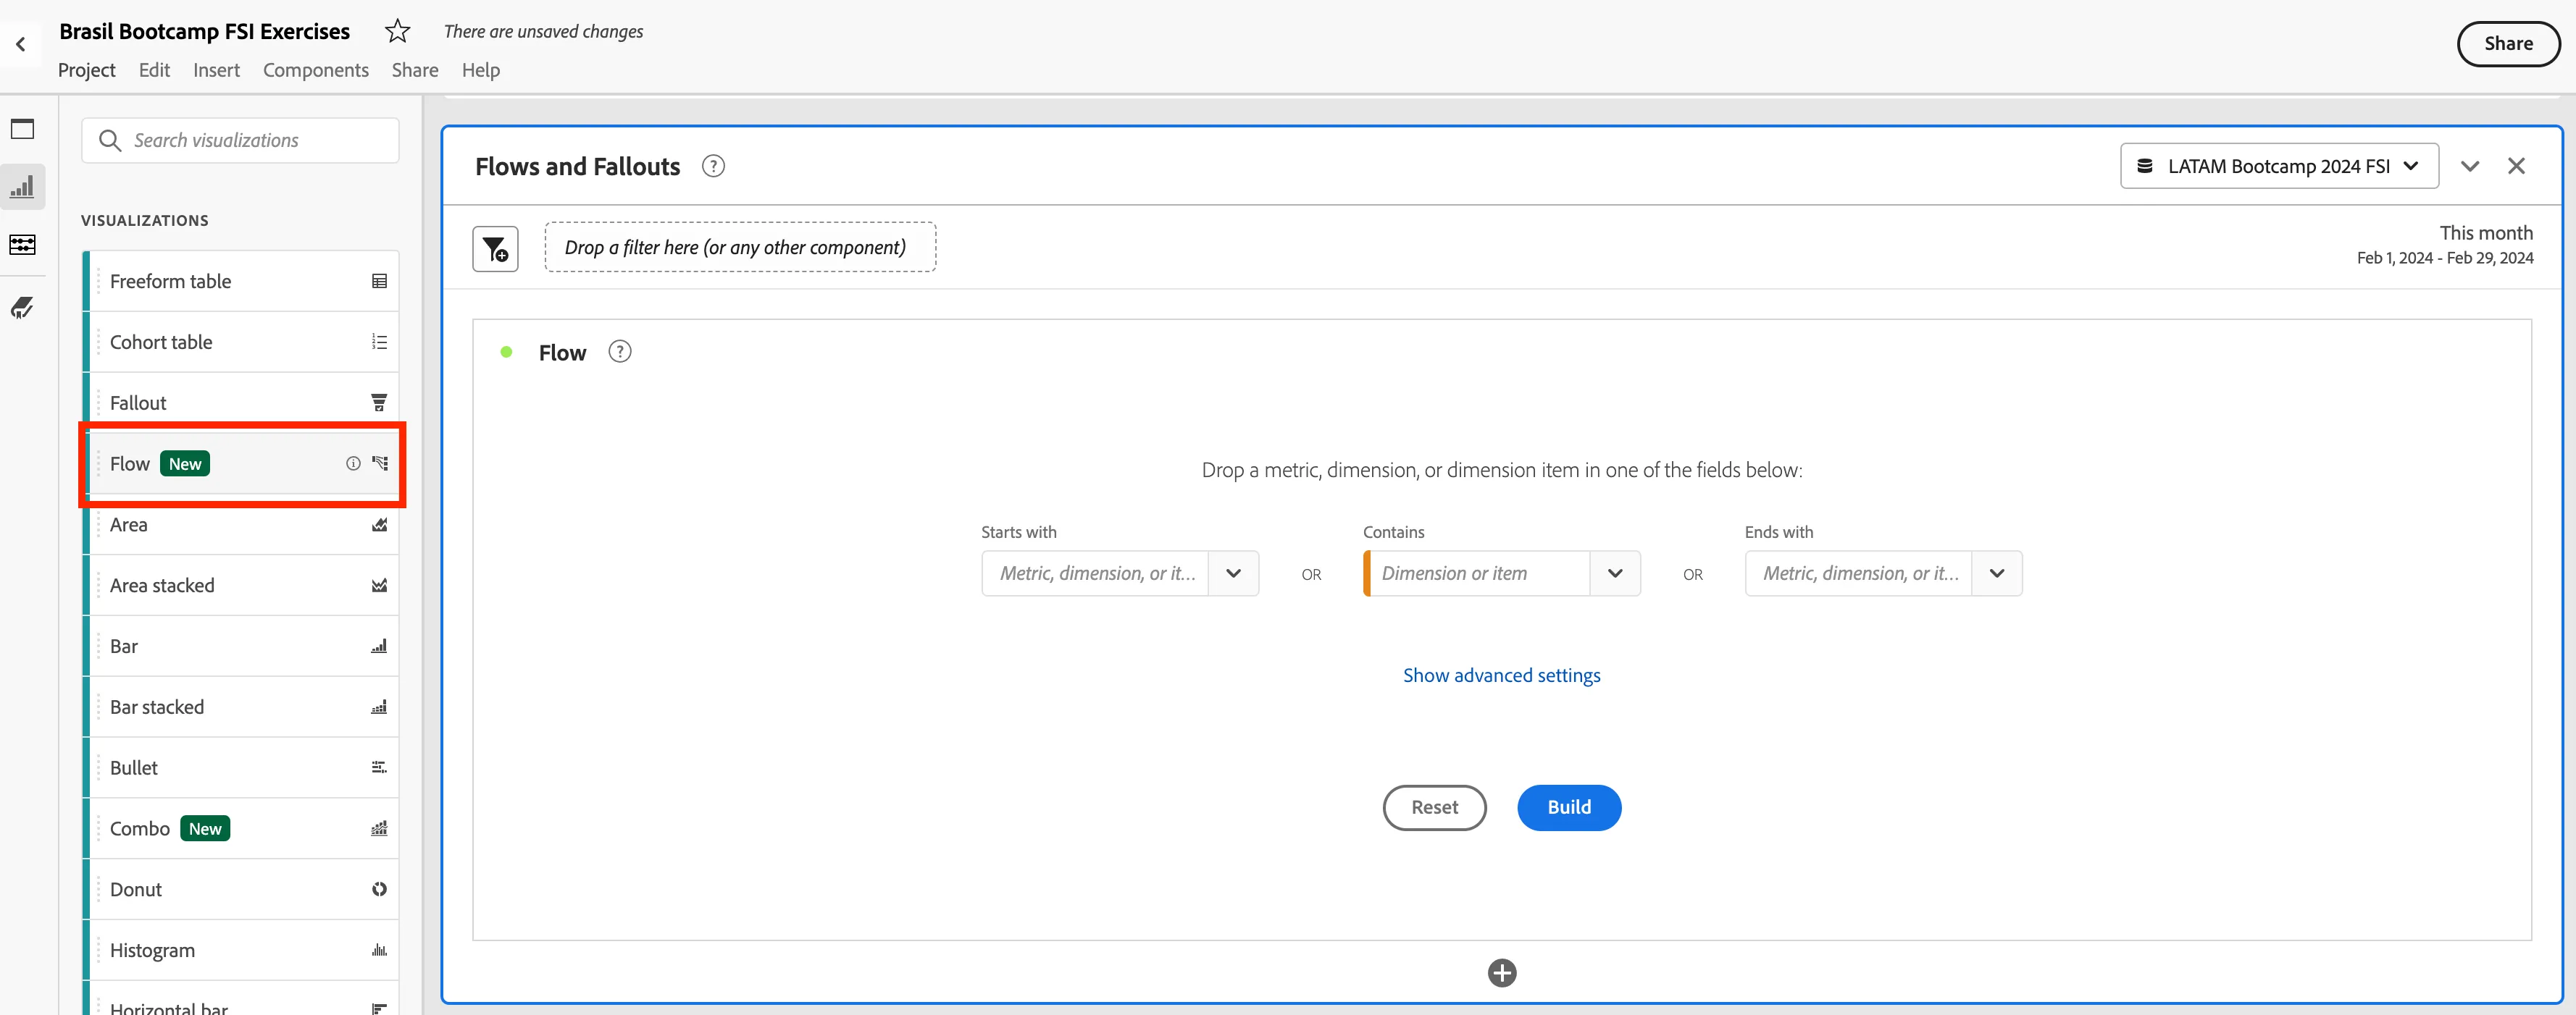Viewport: 2576px width, 1015px height.
Task: Click the Area chart icon
Action: (379, 524)
